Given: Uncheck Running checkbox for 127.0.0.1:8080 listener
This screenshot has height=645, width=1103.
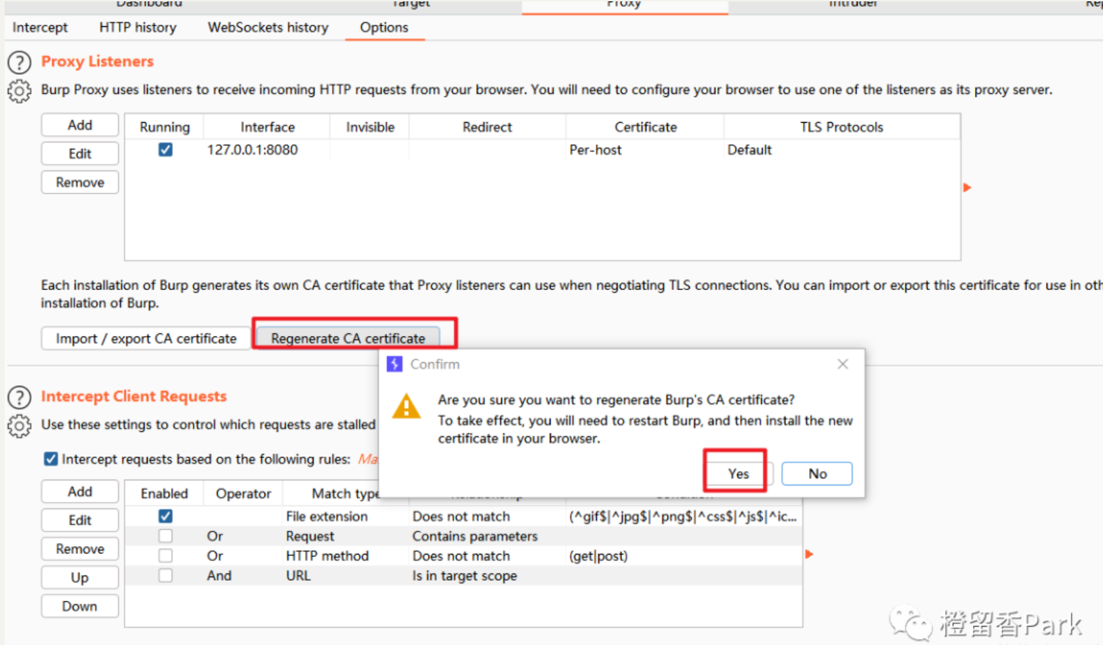Looking at the screenshot, I should 165,150.
